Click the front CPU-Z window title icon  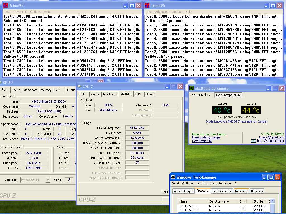(x=79, y=86)
